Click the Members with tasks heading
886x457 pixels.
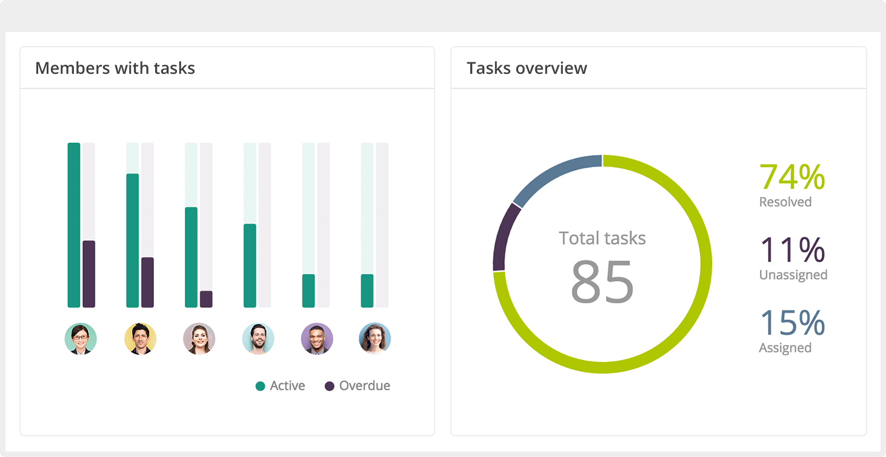(x=115, y=68)
